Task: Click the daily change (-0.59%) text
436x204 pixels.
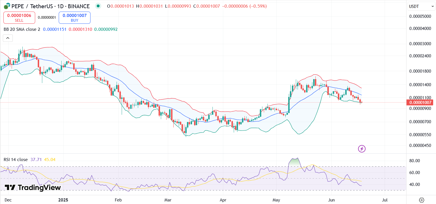Action: pyautogui.click(x=258, y=6)
